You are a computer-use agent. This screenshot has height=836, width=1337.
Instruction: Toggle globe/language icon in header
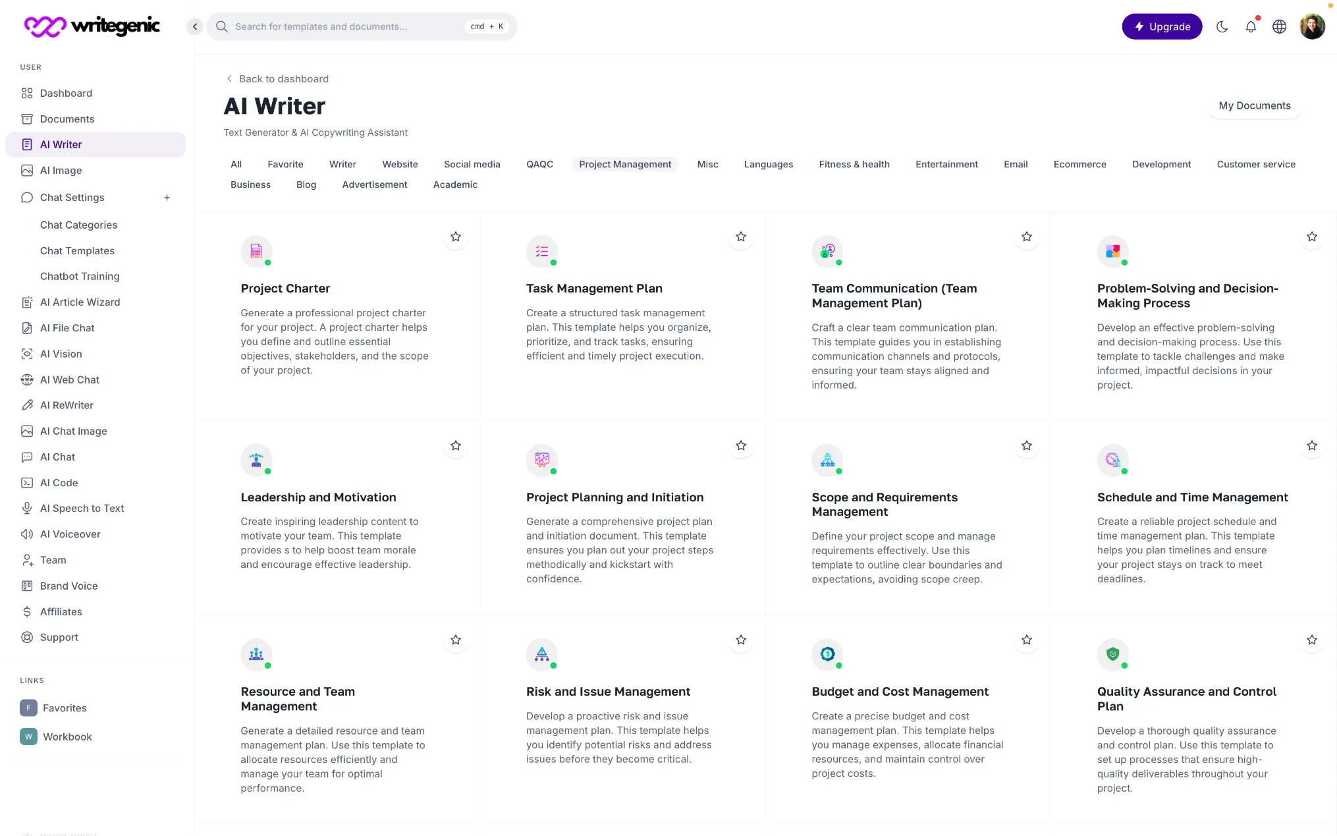coord(1280,26)
